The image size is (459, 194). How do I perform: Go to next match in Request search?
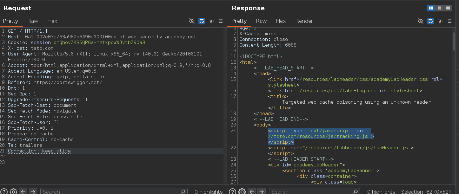point(33,191)
